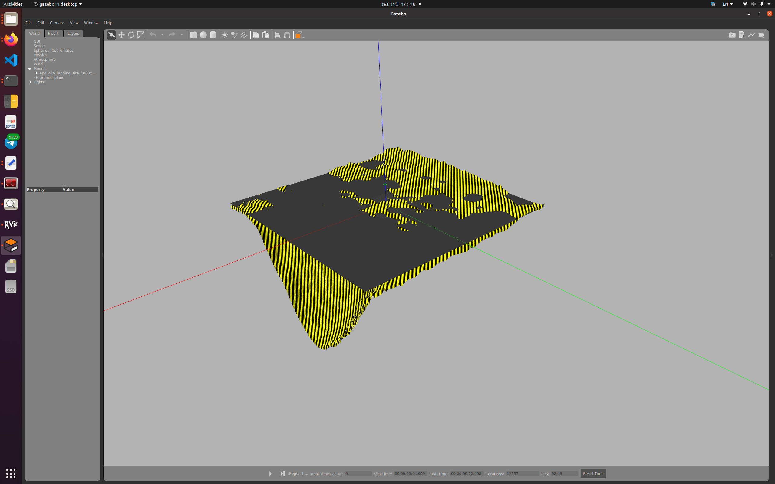
Task: Open the Edit menu
Action: (x=41, y=23)
